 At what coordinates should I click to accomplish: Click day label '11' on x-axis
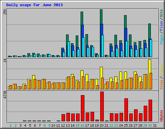58,125
